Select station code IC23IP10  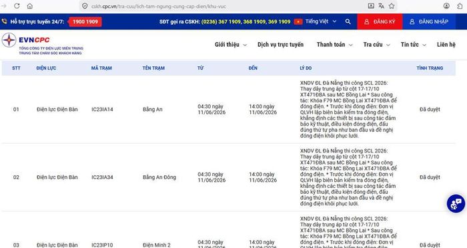102,245
